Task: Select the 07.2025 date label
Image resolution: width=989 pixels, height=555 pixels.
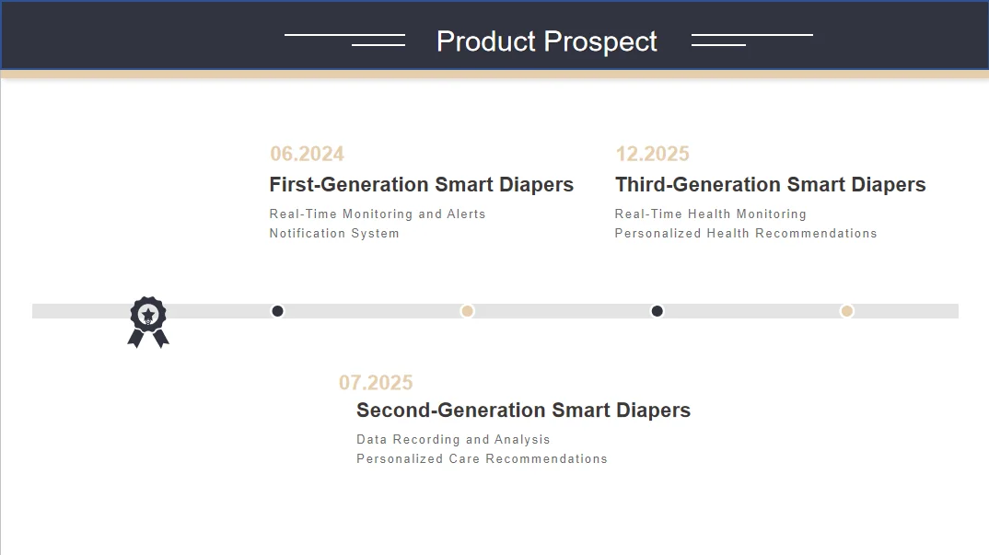Action: [376, 383]
